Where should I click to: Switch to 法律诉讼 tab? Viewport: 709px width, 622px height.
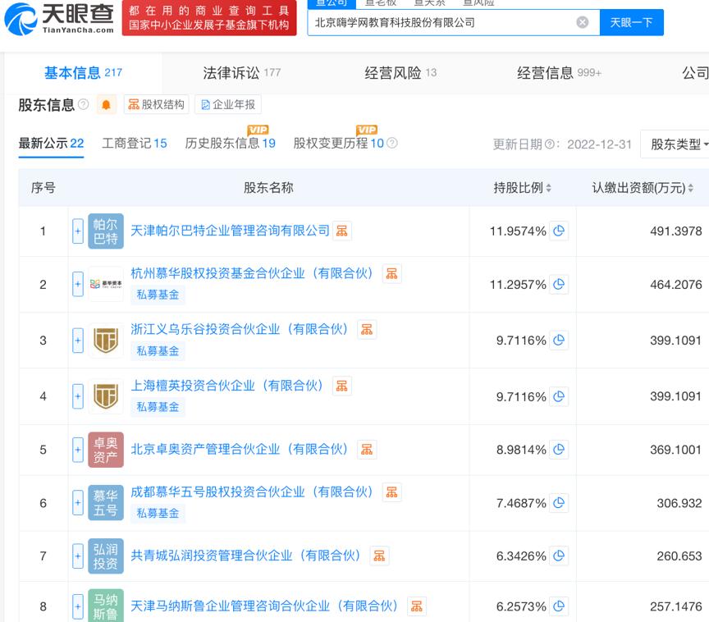(241, 72)
